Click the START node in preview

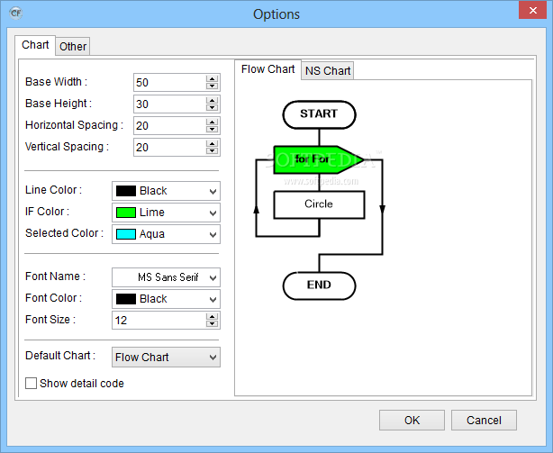[319, 114]
